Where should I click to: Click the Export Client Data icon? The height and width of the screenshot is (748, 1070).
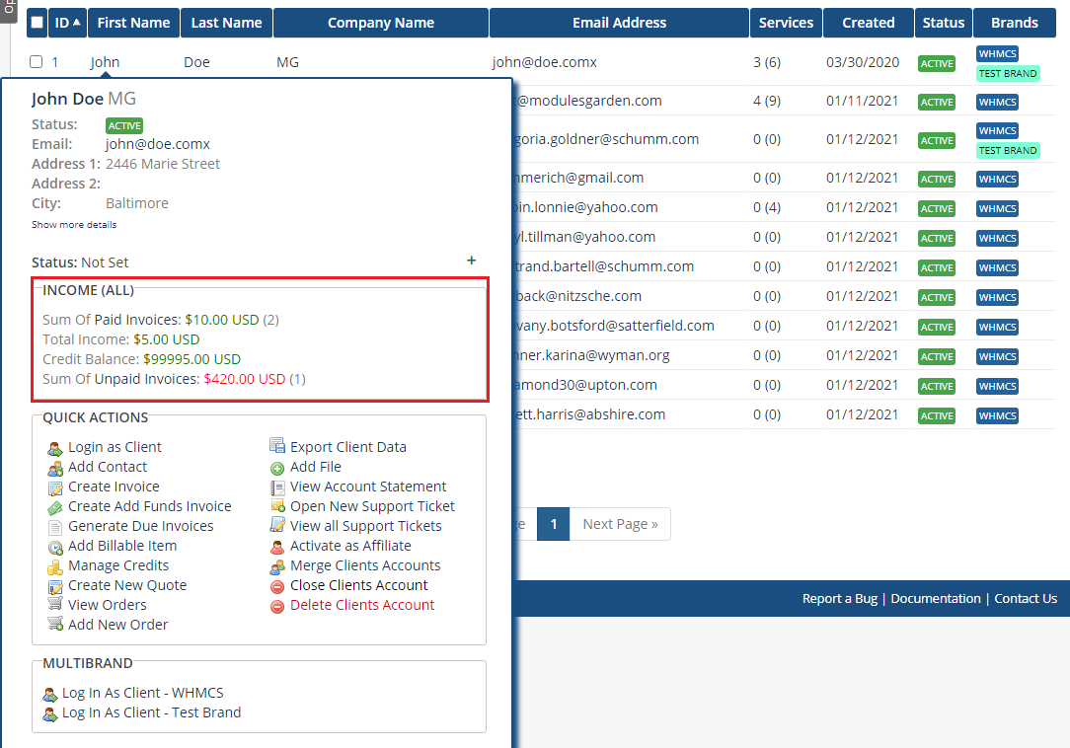tap(277, 446)
